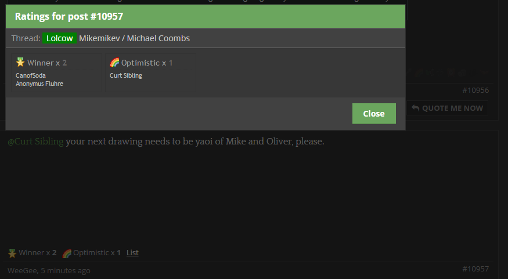Click the Winner star icon under WeeGee's post
Viewport: 508px width, 279px height.
tap(12, 253)
